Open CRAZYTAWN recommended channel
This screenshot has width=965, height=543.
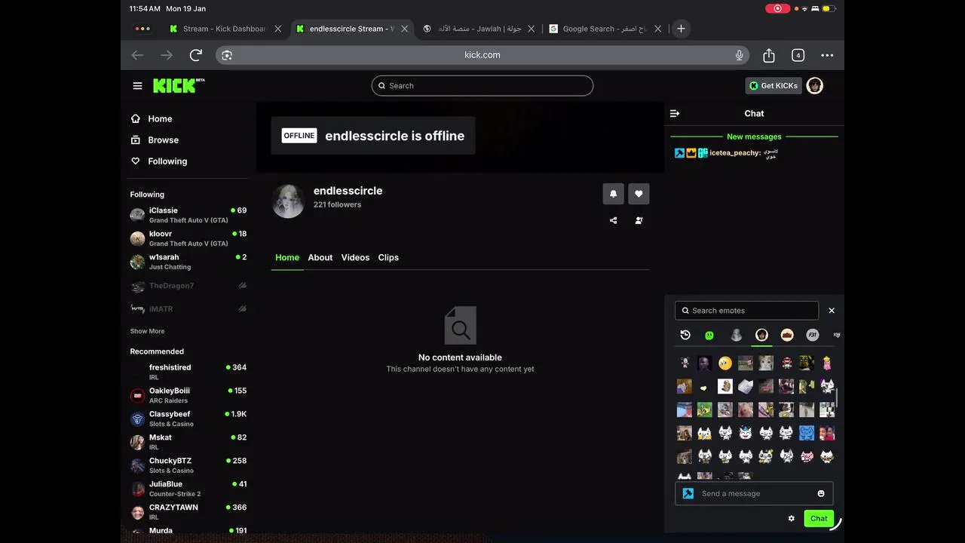[x=188, y=512]
